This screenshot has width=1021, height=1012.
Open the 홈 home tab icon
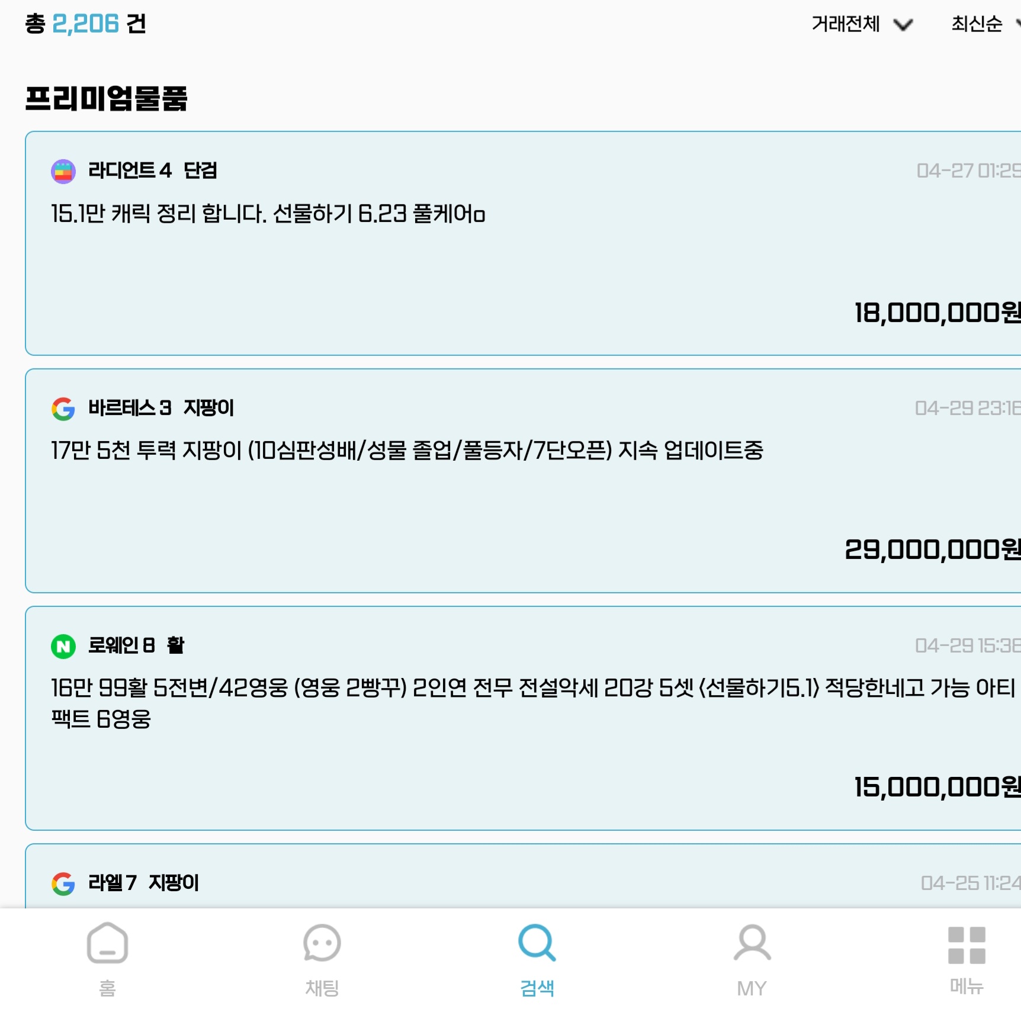point(107,943)
